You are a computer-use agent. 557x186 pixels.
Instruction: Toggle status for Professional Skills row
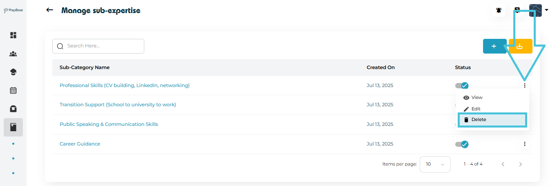tap(462, 85)
